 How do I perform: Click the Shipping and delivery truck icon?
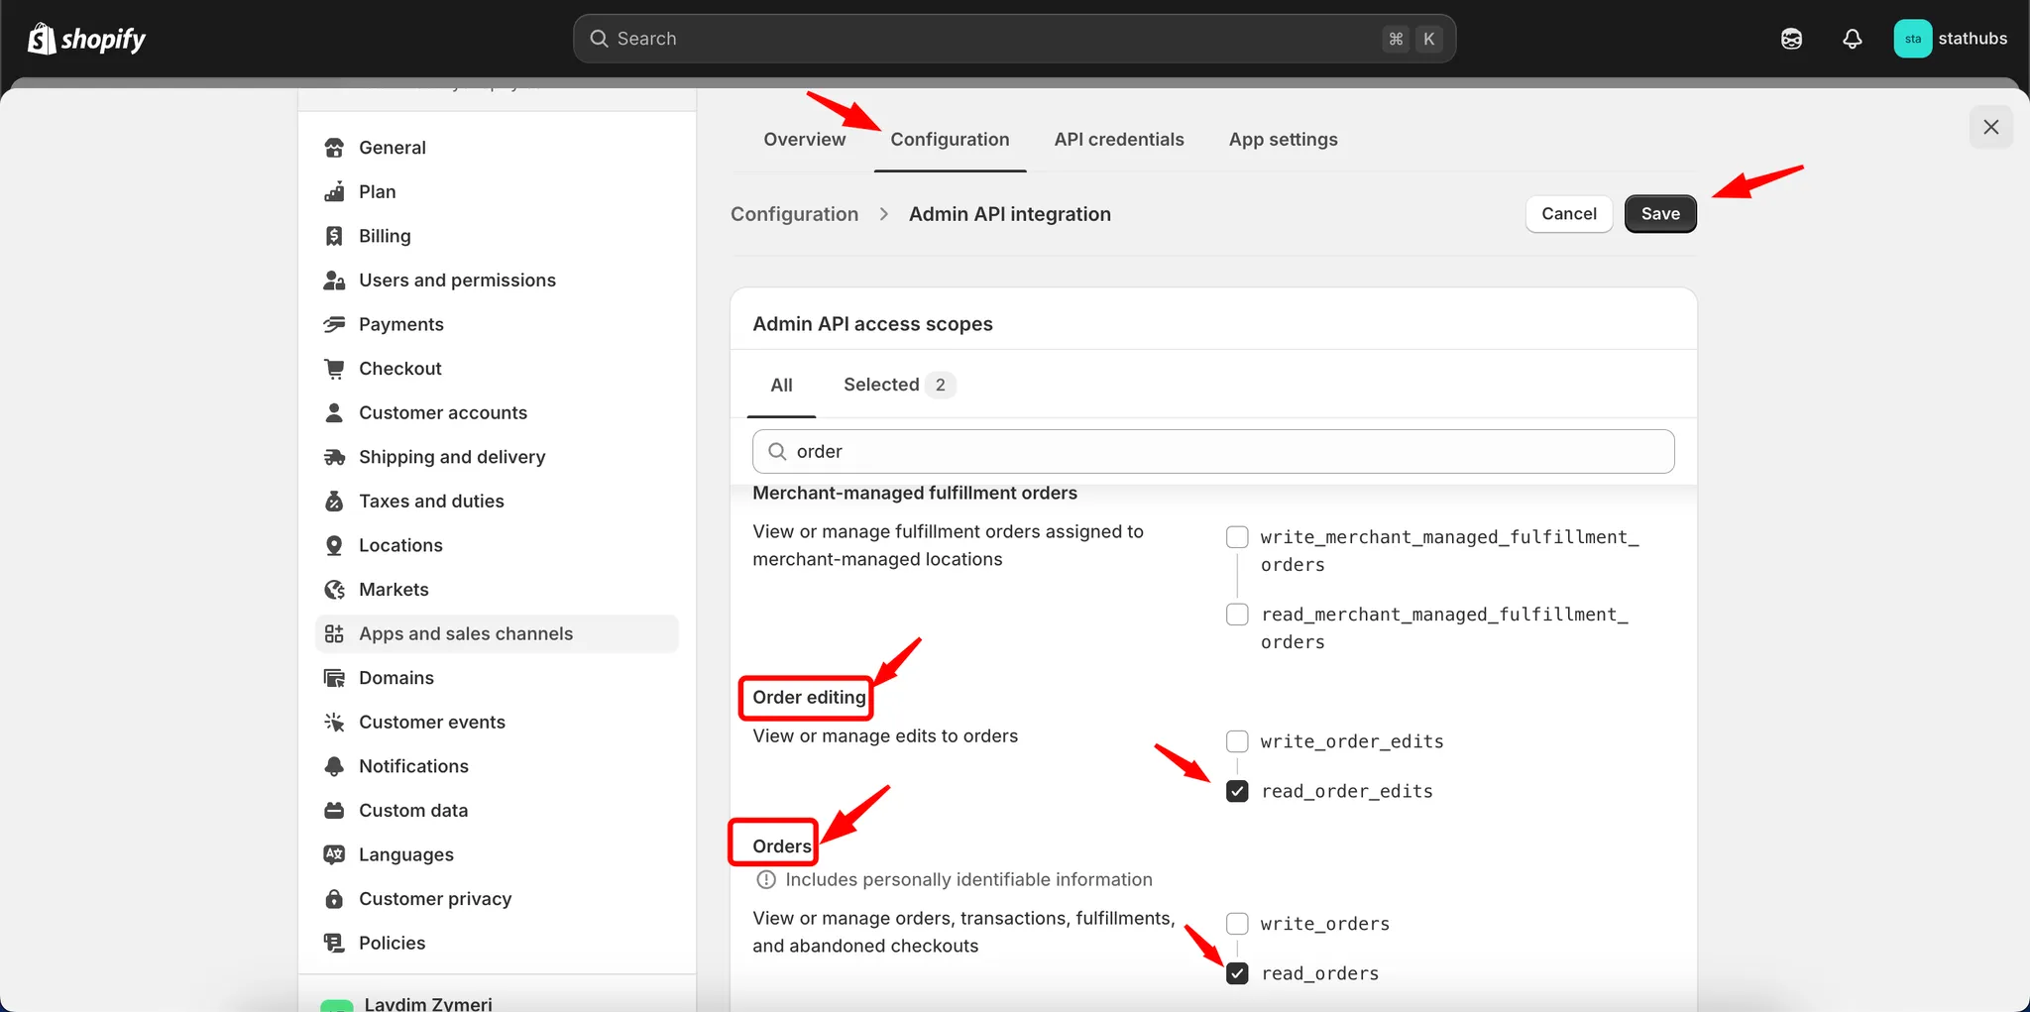[334, 457]
